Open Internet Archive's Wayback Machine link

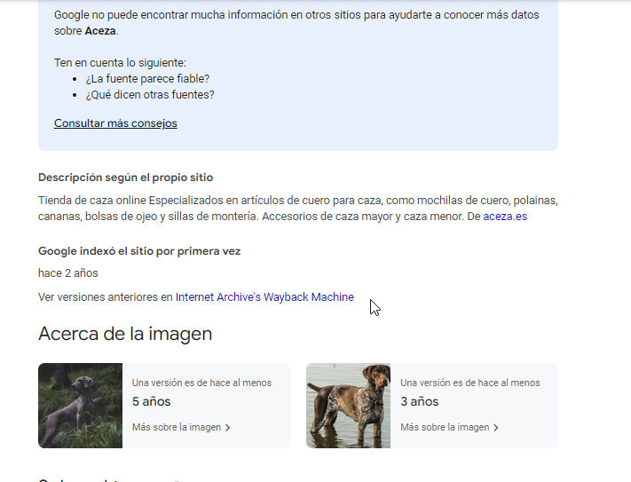264,297
